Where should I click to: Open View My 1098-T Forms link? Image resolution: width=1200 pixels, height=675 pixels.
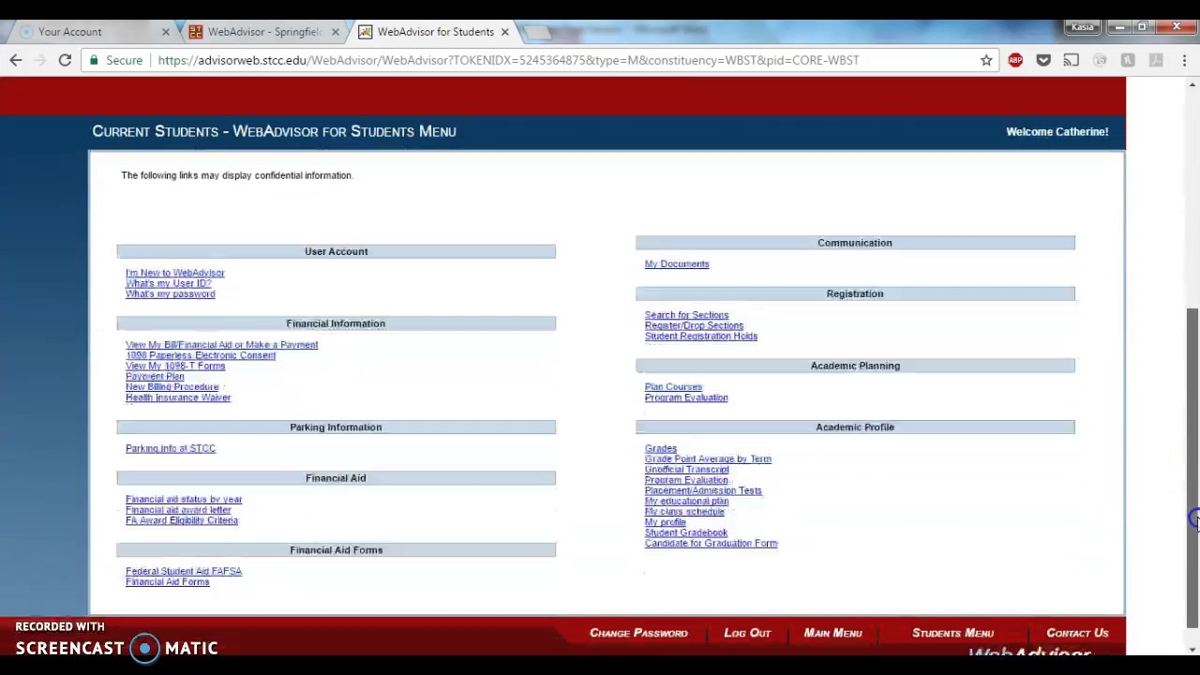click(175, 366)
